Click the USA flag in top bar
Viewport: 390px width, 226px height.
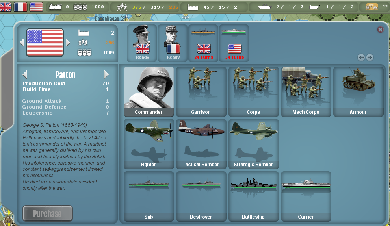[36, 7]
